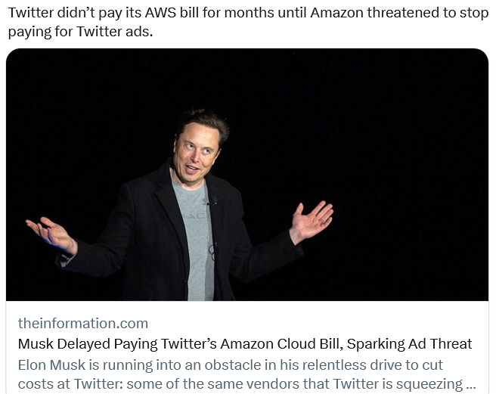Viewport: 496px width, 394px height.
Task: Click the lapel microphone on the gray shirt
Action: click(x=213, y=201)
